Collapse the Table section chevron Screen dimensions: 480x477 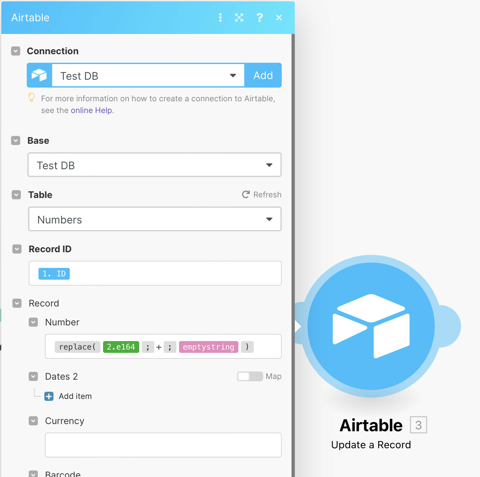click(16, 195)
